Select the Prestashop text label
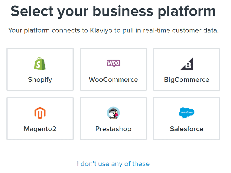 [x=113, y=129]
